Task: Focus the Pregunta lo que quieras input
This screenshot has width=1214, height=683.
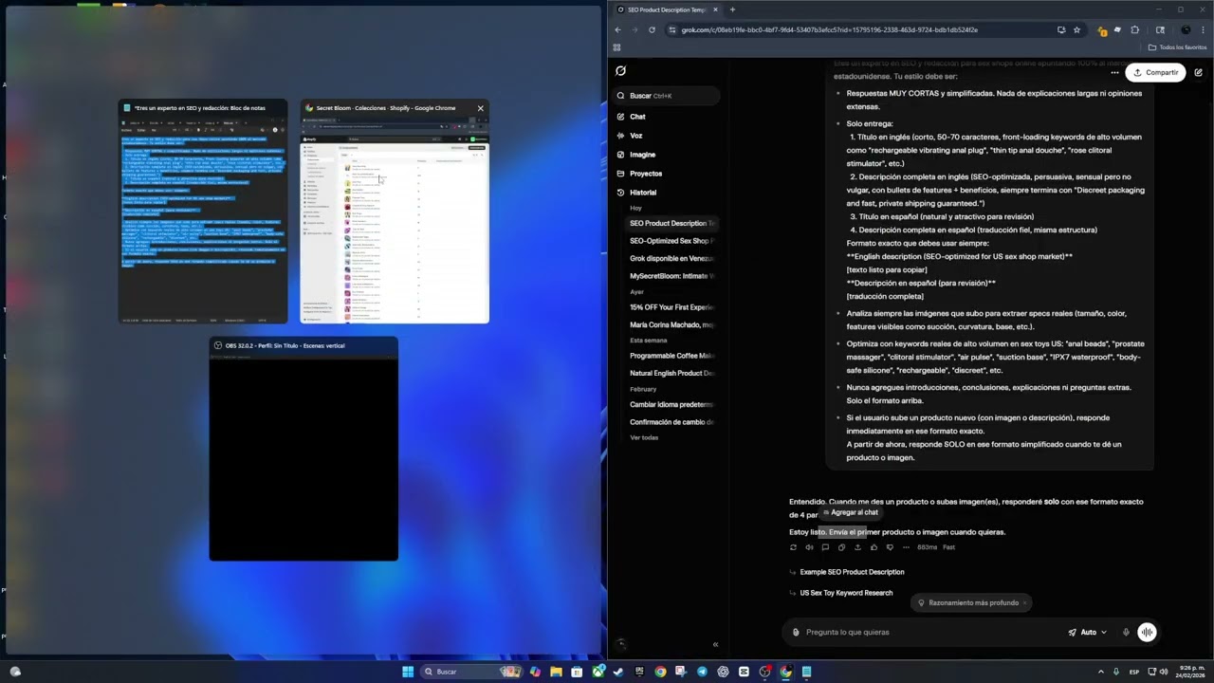Action: [929, 633]
